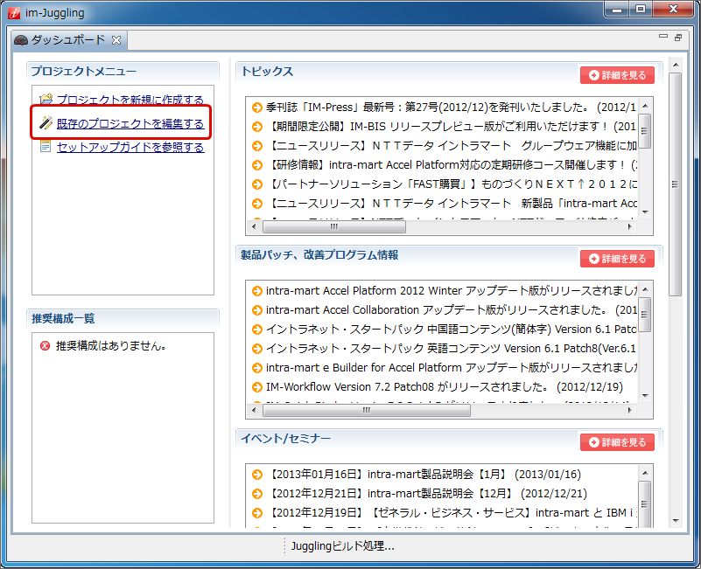Click the Jugglingビルド処理... status text
The image size is (701, 569).
click(342, 546)
